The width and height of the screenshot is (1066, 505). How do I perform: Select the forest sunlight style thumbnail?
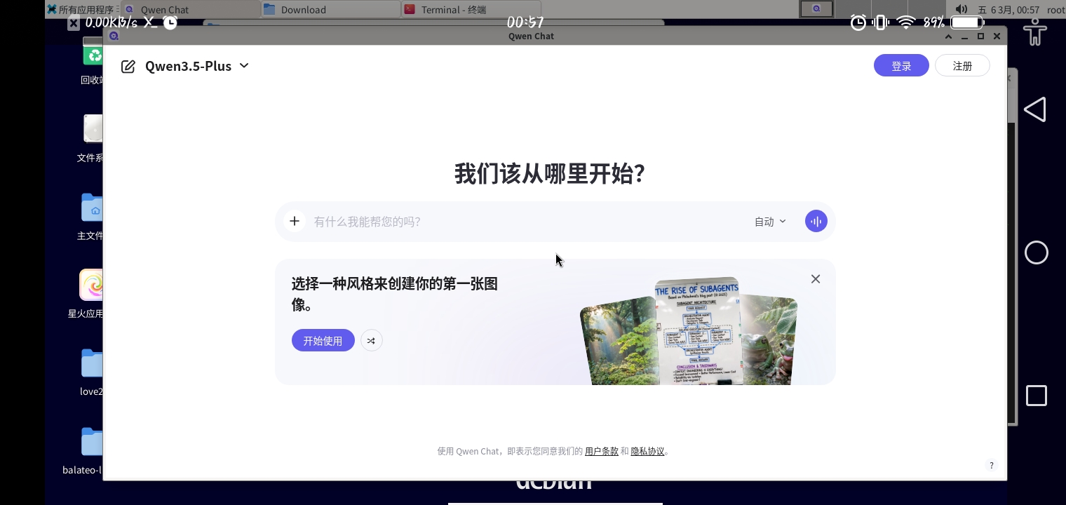click(x=619, y=341)
